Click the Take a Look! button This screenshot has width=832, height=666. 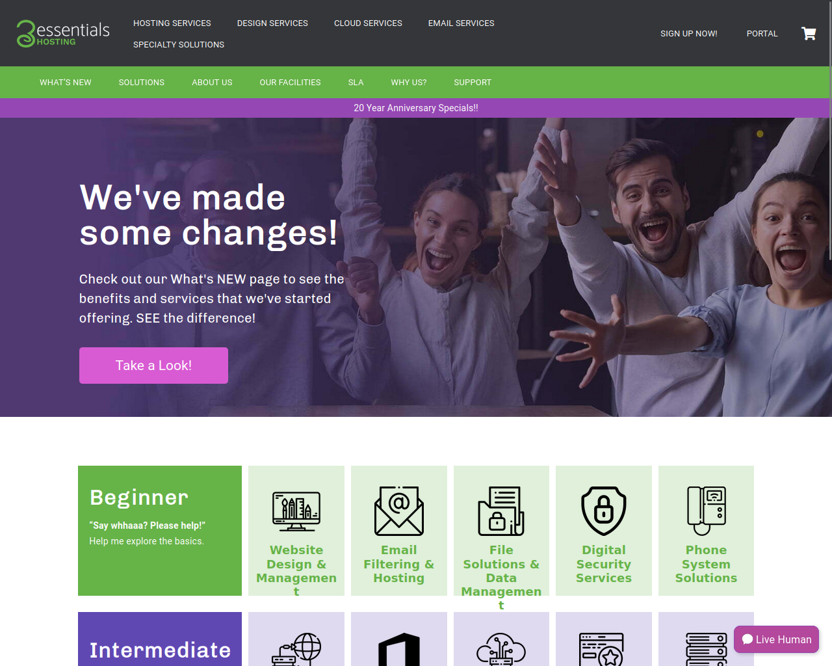coord(153,366)
